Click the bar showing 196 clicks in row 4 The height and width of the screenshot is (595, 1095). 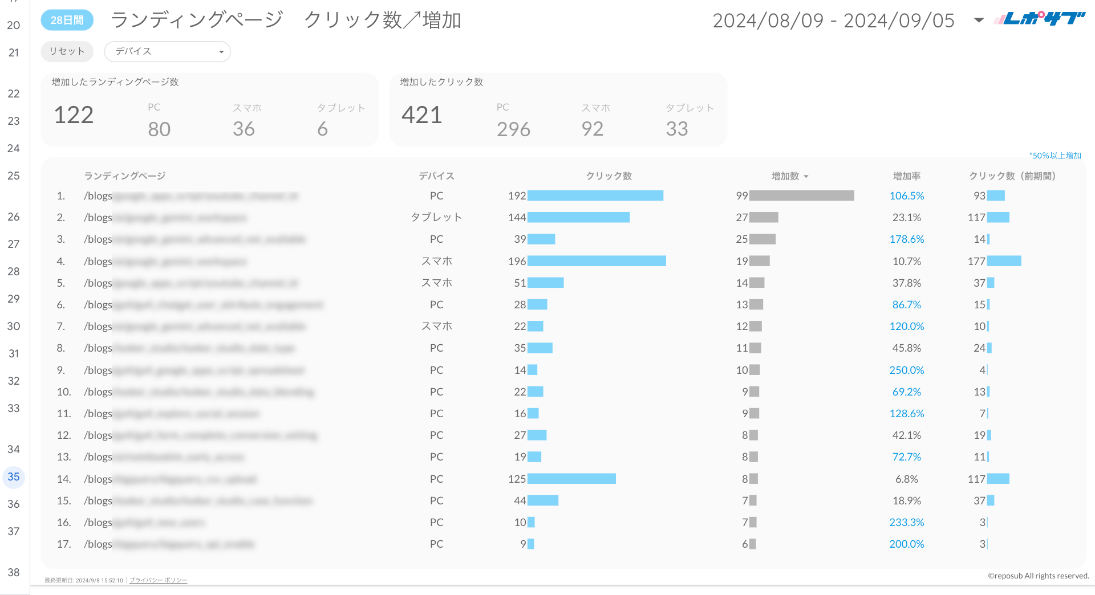pyautogui.click(x=597, y=261)
